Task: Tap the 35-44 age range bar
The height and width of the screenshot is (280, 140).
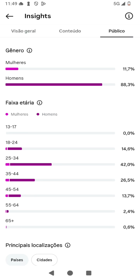Action: [x=60, y=180]
